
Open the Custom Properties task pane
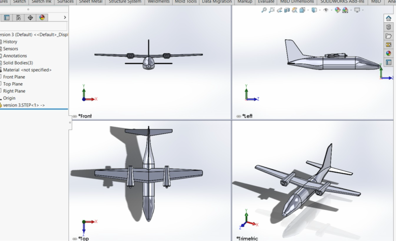click(388, 62)
